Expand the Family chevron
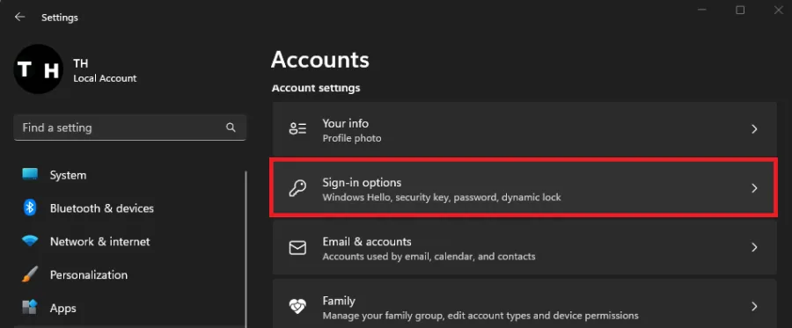Screen dimensions: 792x328 754,306
